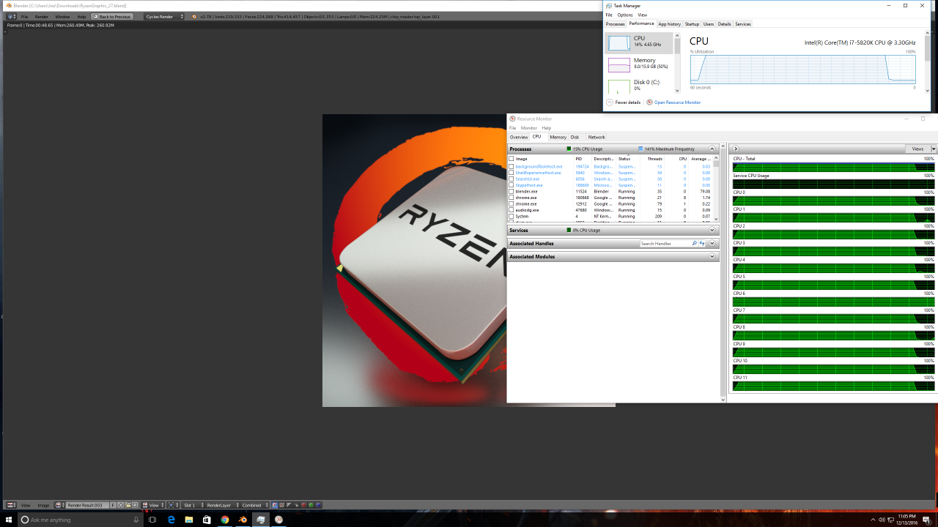Check the audiodg.exe process checkbox
Image resolution: width=938 pixels, height=527 pixels.
click(512, 210)
